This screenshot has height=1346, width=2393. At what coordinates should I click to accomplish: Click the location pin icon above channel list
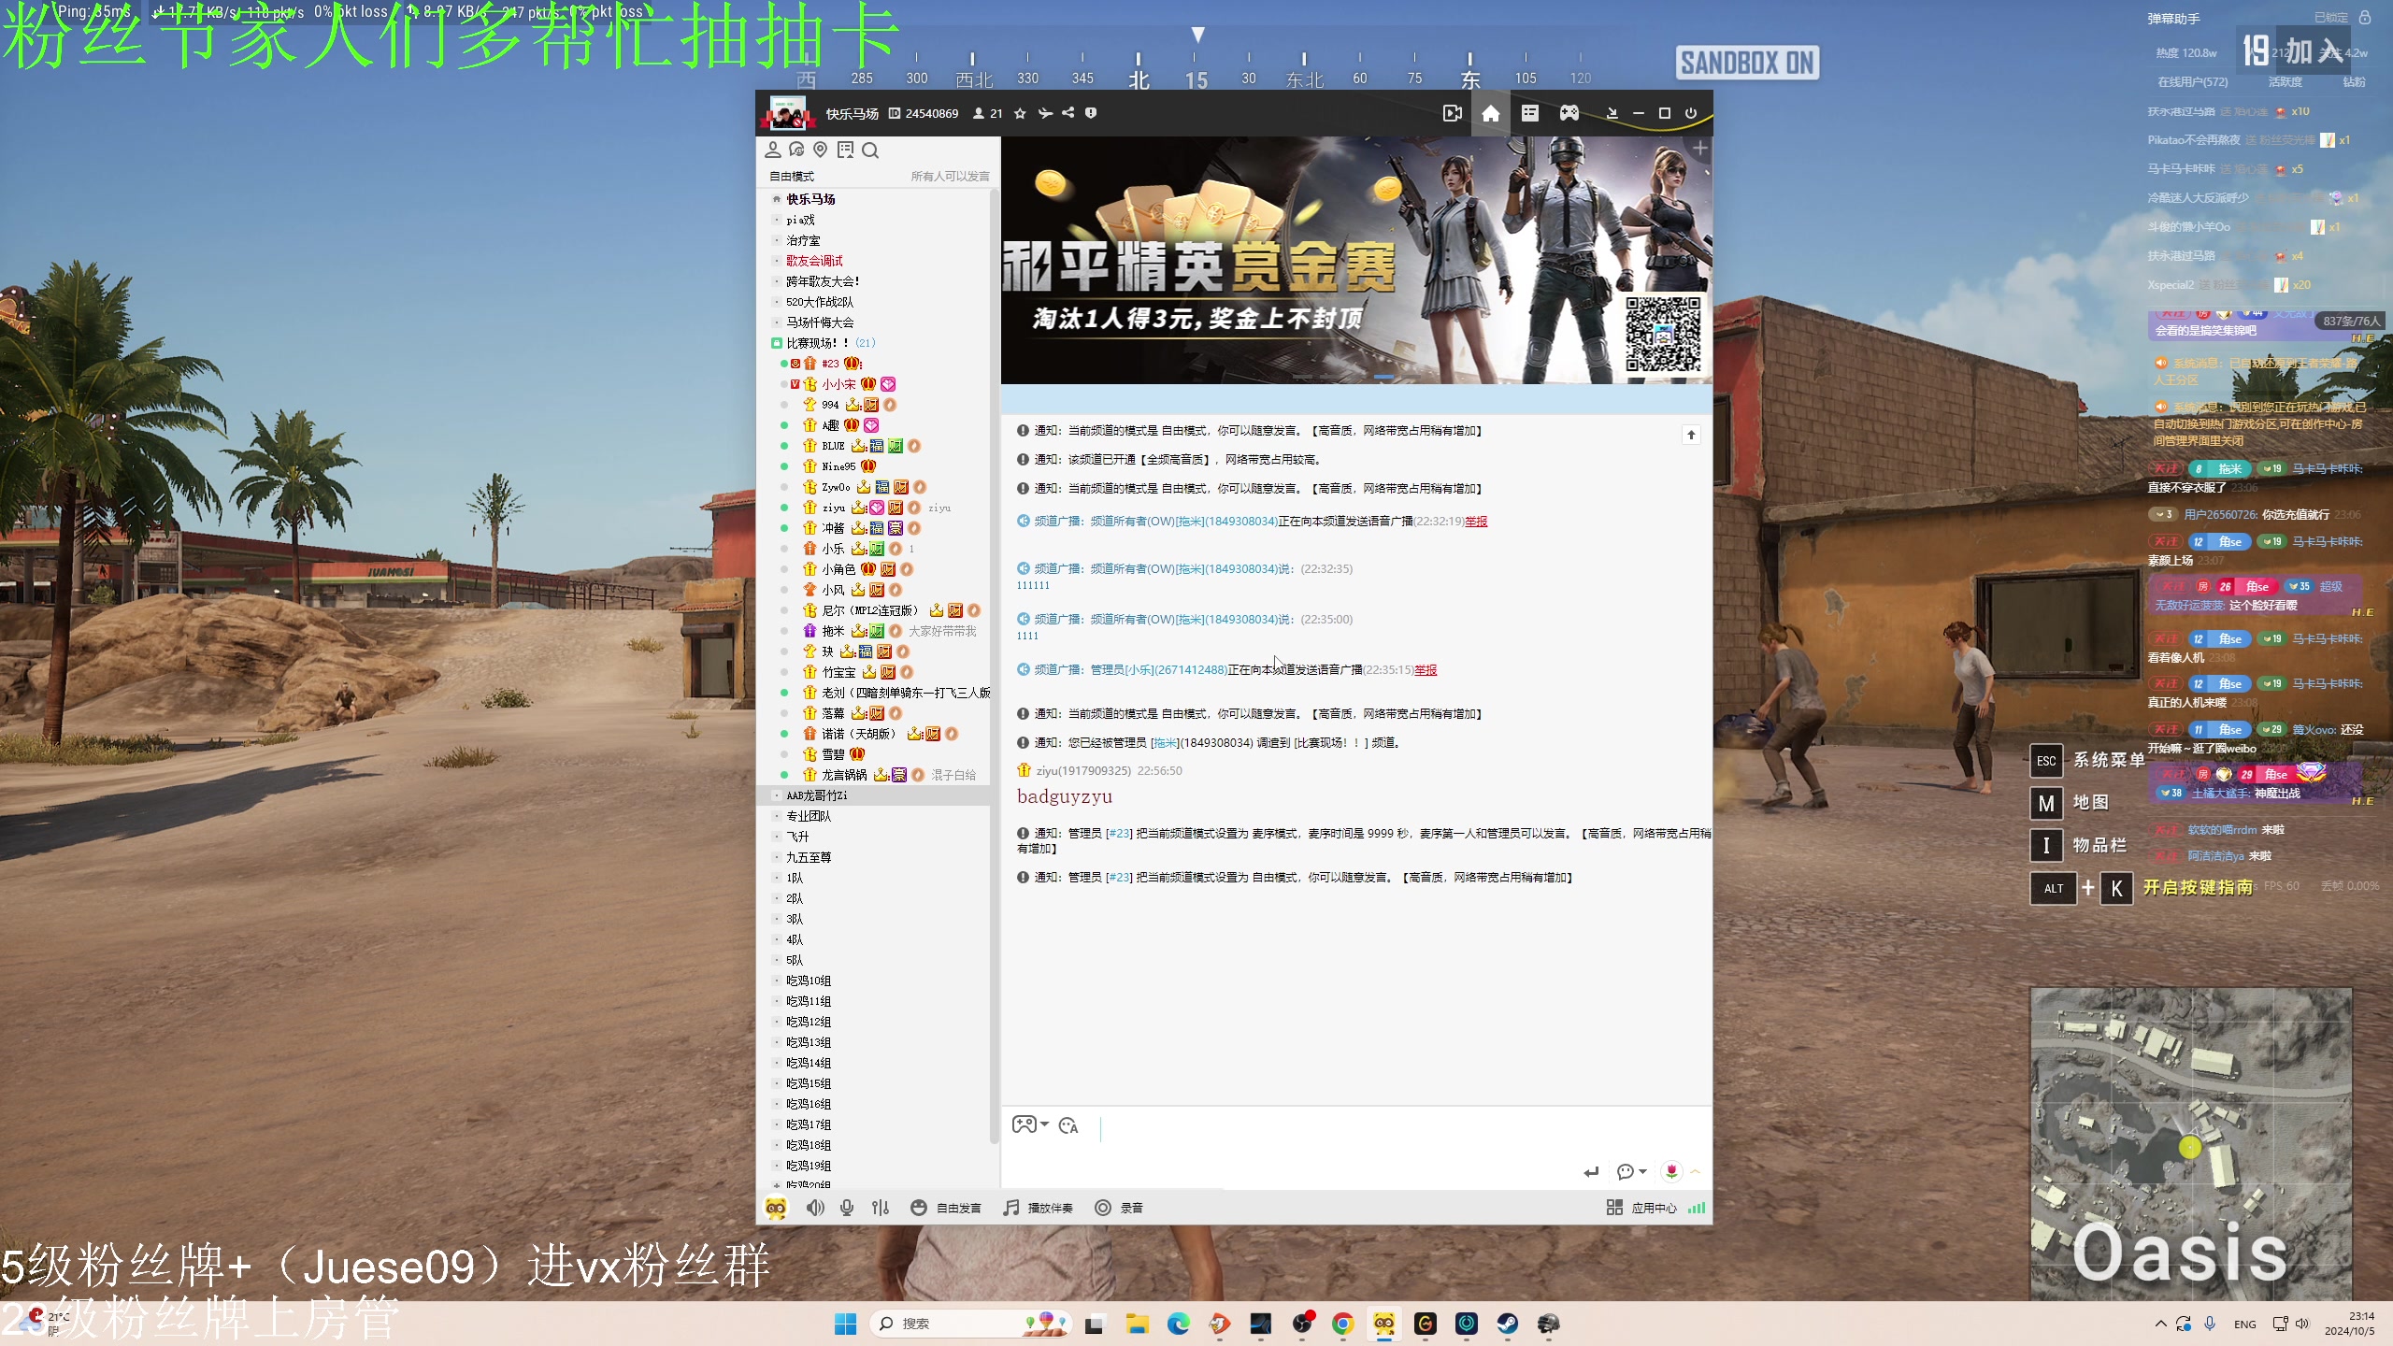tap(820, 150)
